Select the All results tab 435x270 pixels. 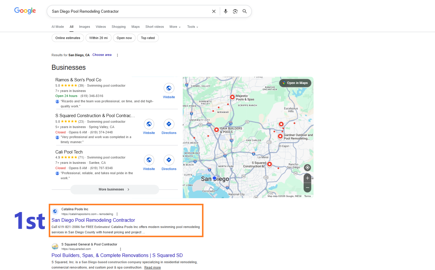coord(71,27)
